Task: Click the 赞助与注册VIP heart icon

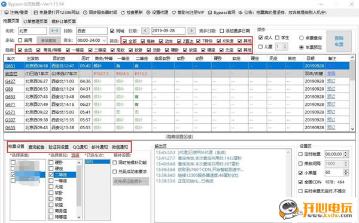Action: [174, 13]
